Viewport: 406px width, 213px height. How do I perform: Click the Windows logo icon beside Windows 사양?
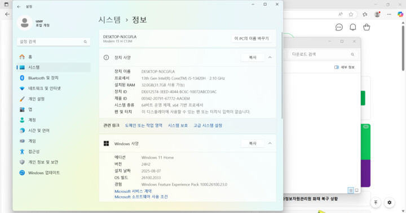[x=106, y=143]
